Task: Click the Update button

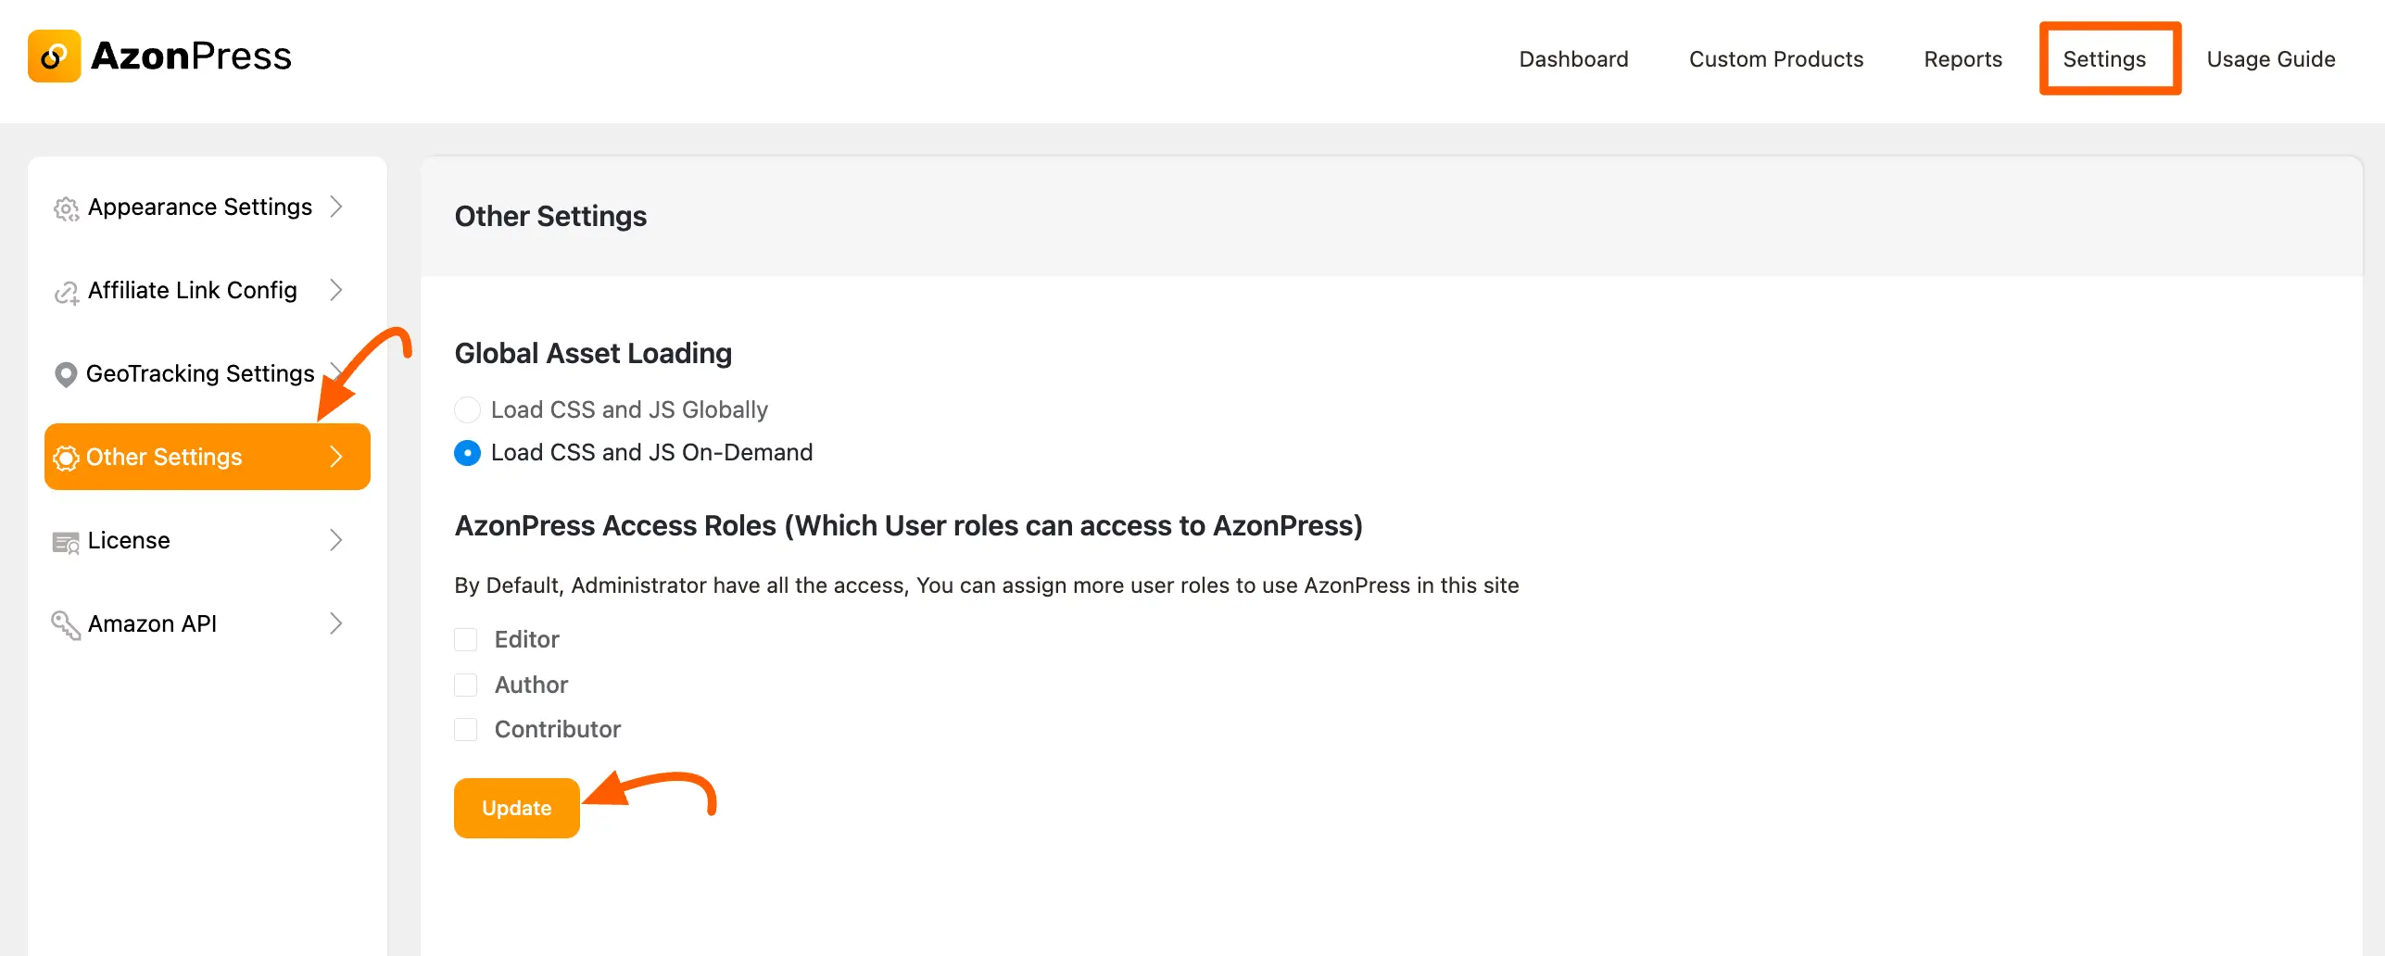Action: point(517,809)
